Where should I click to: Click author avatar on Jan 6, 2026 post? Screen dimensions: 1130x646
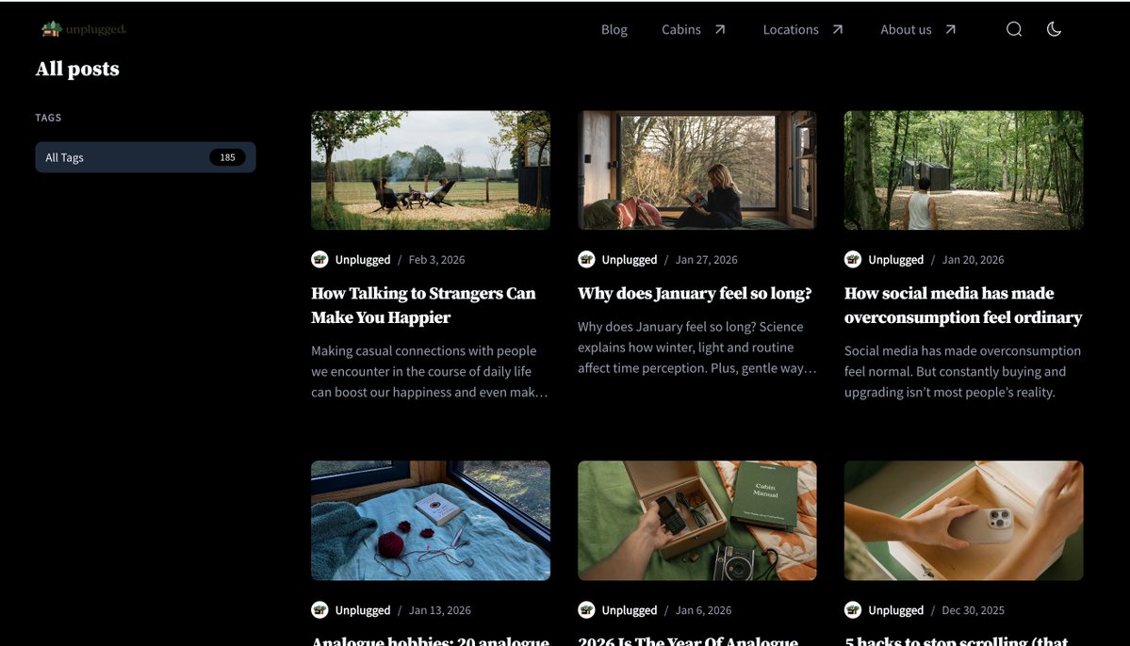[x=586, y=610]
